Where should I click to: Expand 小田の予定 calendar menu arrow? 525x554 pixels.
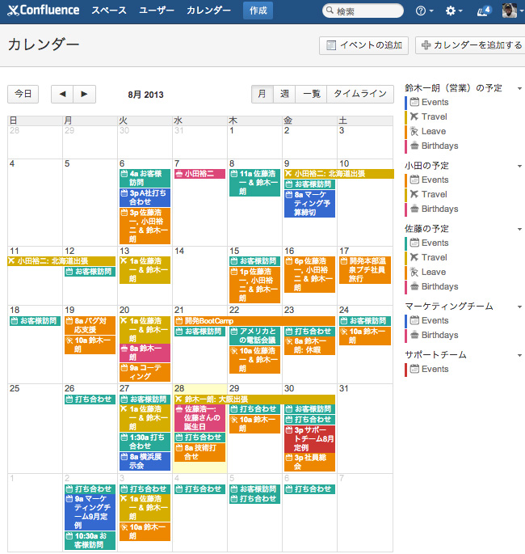(x=519, y=166)
